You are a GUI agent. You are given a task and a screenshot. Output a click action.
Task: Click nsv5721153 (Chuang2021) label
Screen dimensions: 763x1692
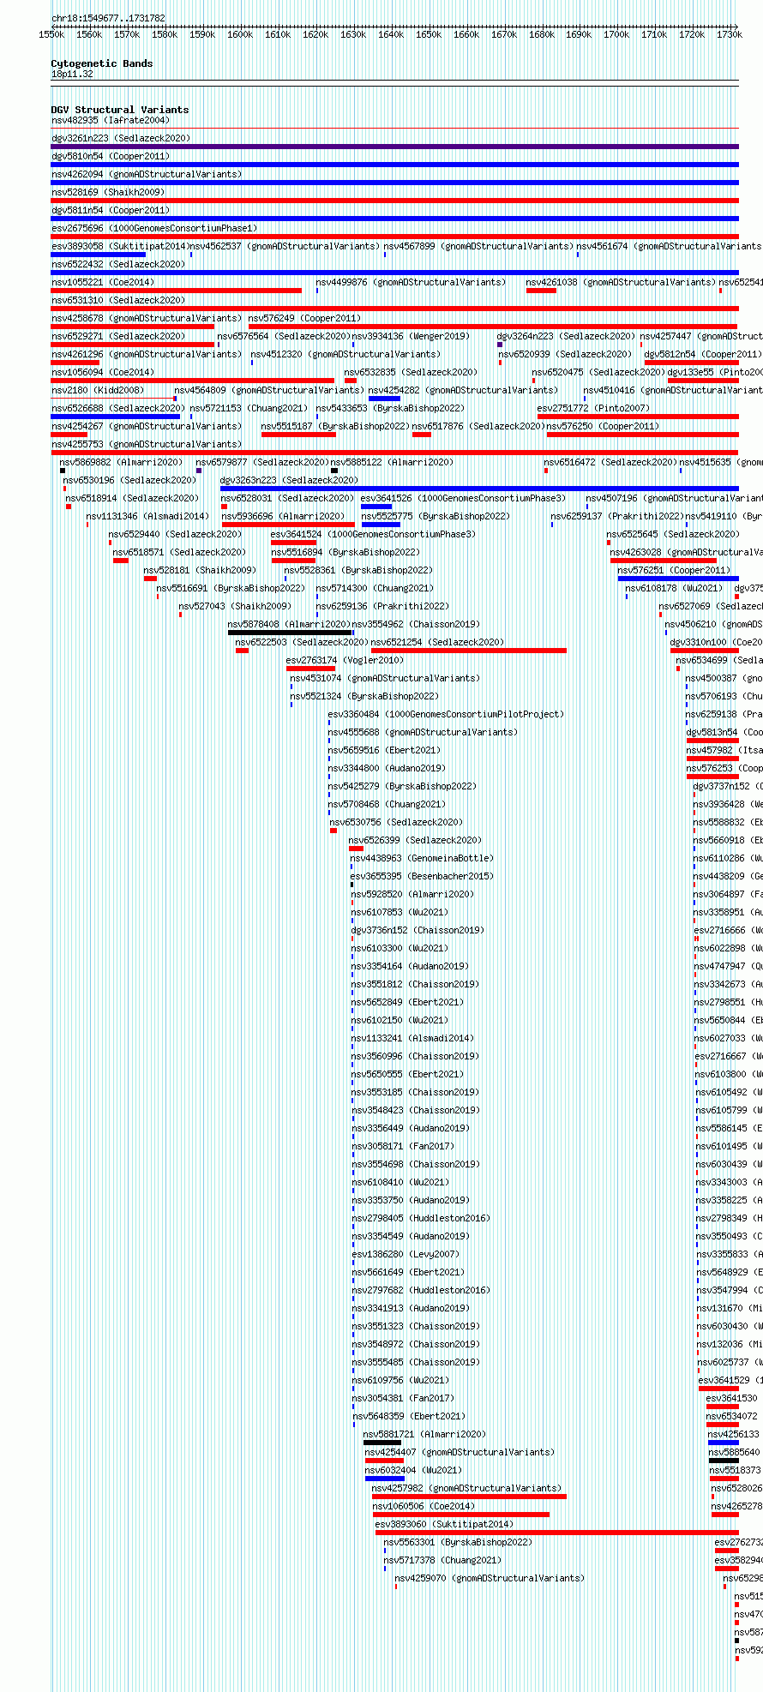249,408
